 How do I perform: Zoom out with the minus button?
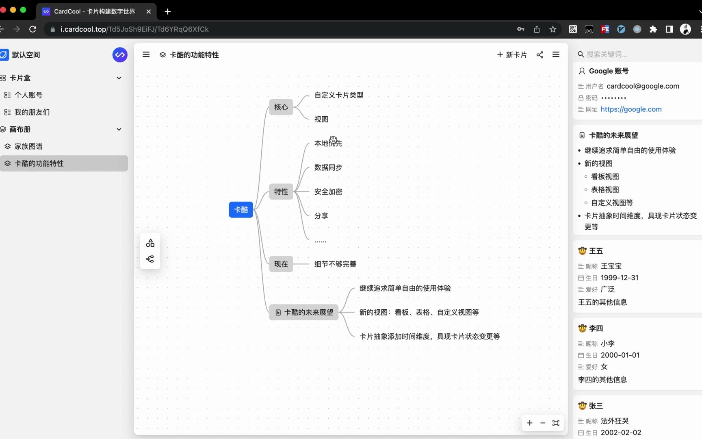click(543, 423)
